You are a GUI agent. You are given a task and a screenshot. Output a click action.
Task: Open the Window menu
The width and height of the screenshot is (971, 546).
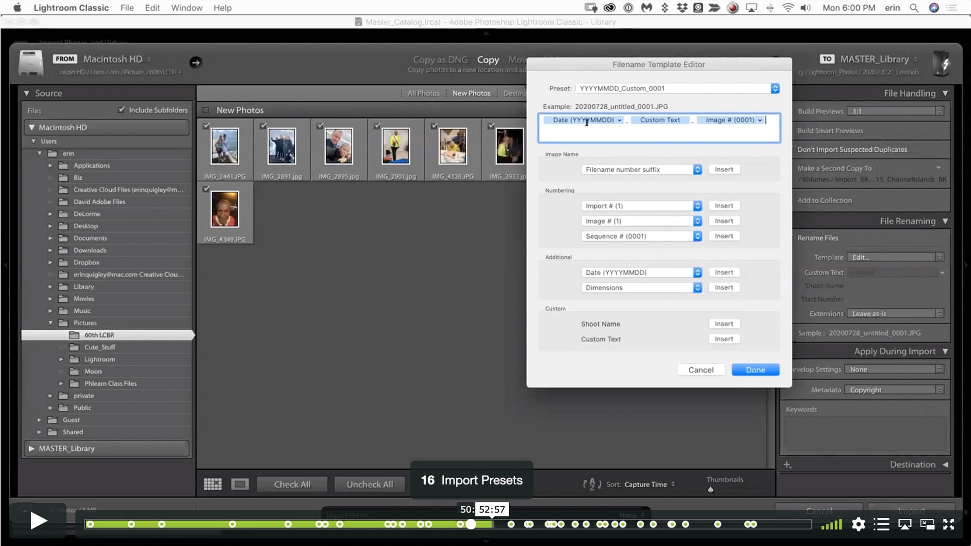186,8
